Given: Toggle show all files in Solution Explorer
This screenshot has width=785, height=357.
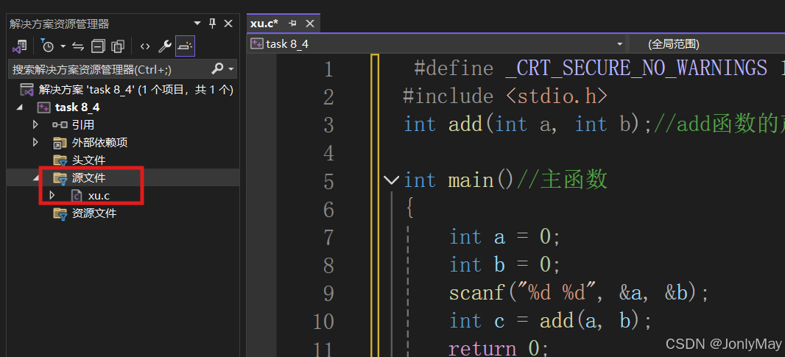Looking at the screenshot, I should pyautogui.click(x=118, y=46).
